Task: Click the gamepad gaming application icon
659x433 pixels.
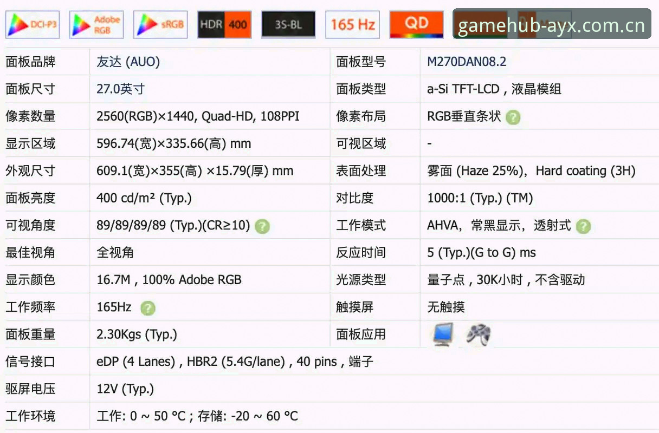Action: click(479, 334)
